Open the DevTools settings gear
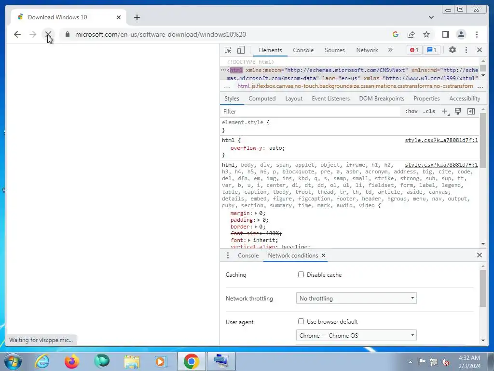The width and height of the screenshot is (494, 371). [x=453, y=50]
